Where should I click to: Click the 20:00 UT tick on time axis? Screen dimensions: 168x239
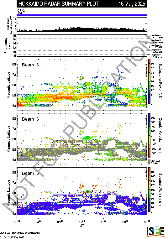click(125, 222)
